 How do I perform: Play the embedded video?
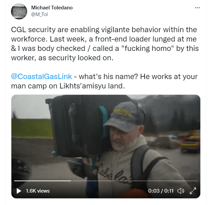19,191
